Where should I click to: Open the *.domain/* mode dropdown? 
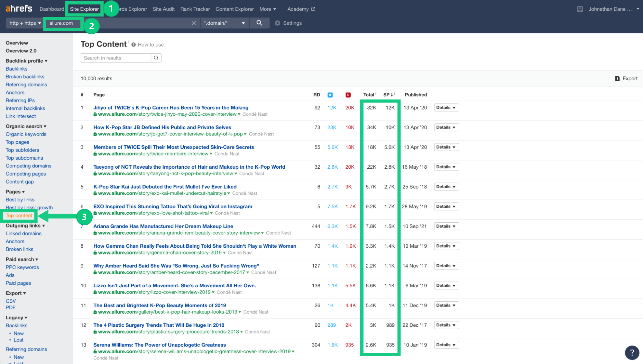point(224,23)
